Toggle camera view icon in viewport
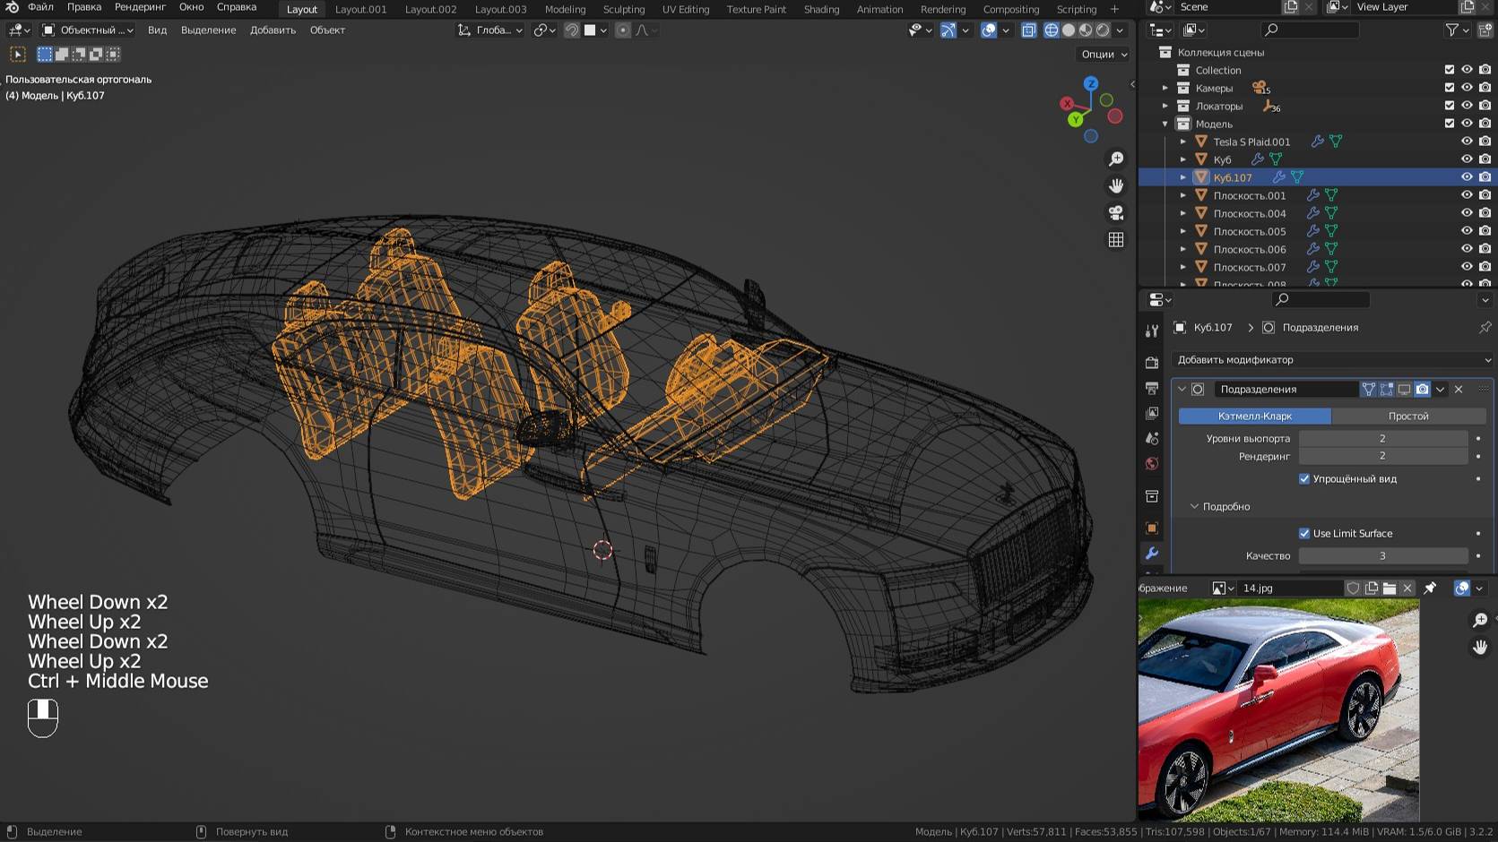 click(x=1116, y=213)
